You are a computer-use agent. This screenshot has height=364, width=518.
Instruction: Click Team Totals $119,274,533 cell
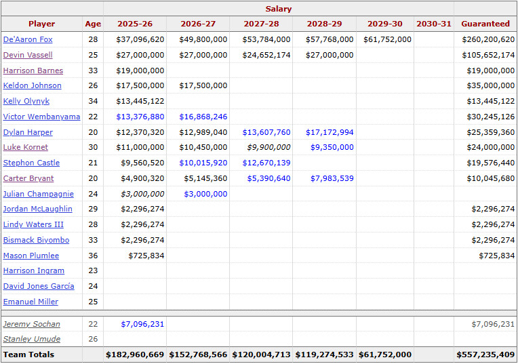pos(324,355)
